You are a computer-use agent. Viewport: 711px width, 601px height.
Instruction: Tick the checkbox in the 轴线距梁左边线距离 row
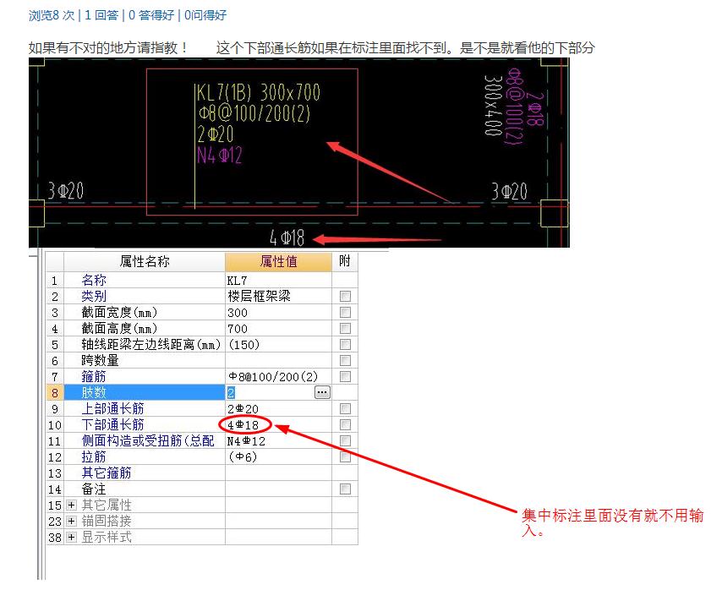(x=345, y=345)
